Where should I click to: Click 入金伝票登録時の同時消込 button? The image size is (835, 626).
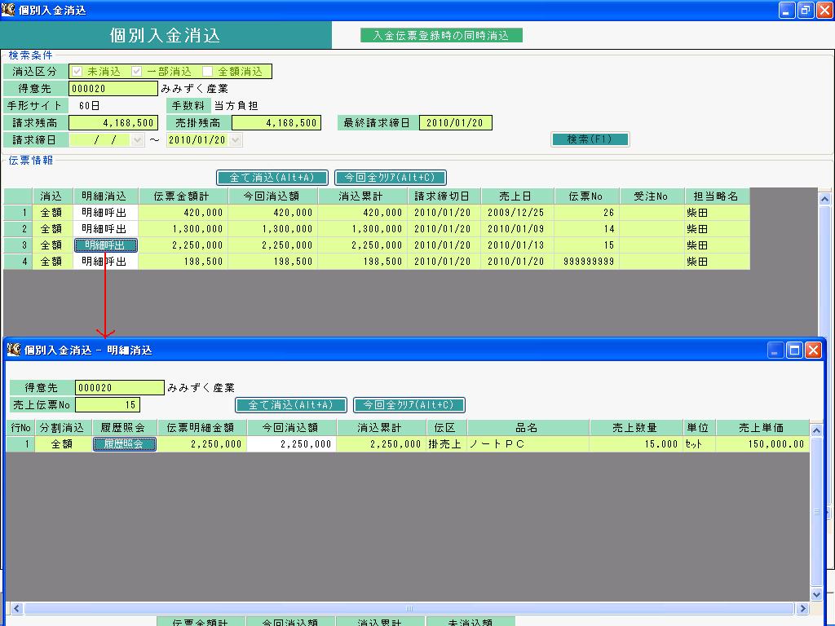tap(441, 35)
